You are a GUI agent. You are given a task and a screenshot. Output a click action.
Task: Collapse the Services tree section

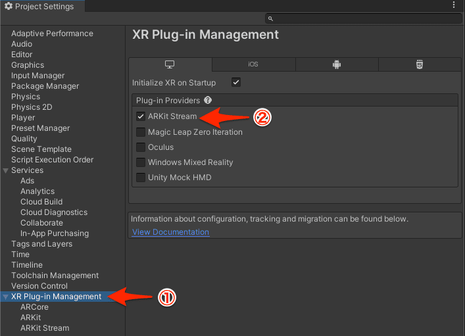coord(5,170)
